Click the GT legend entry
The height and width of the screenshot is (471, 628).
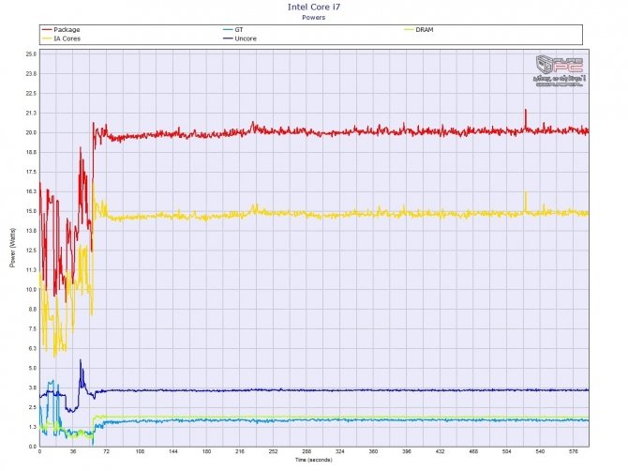pyautogui.click(x=233, y=30)
